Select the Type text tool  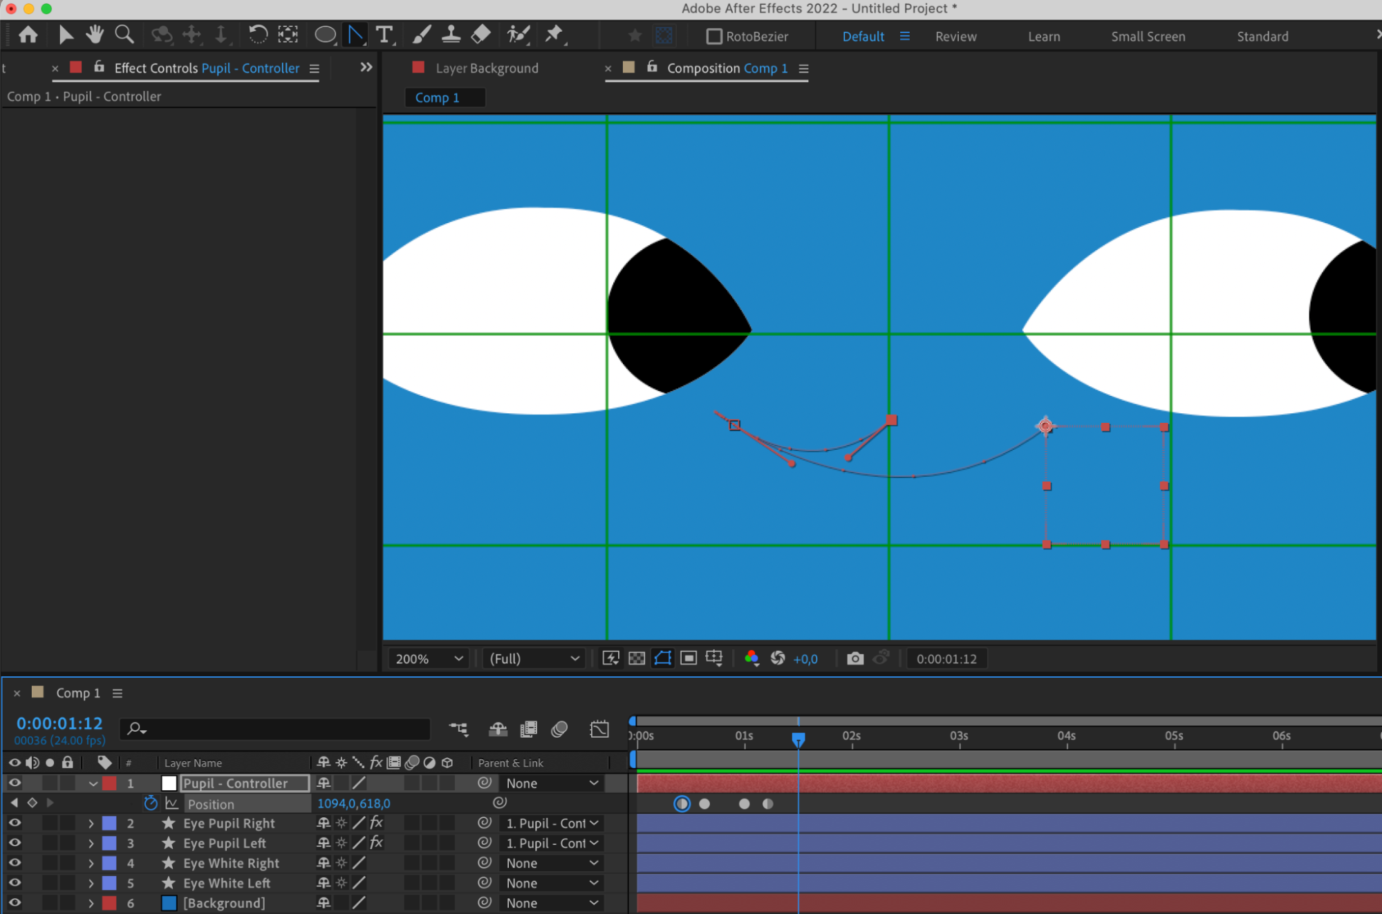click(x=384, y=35)
